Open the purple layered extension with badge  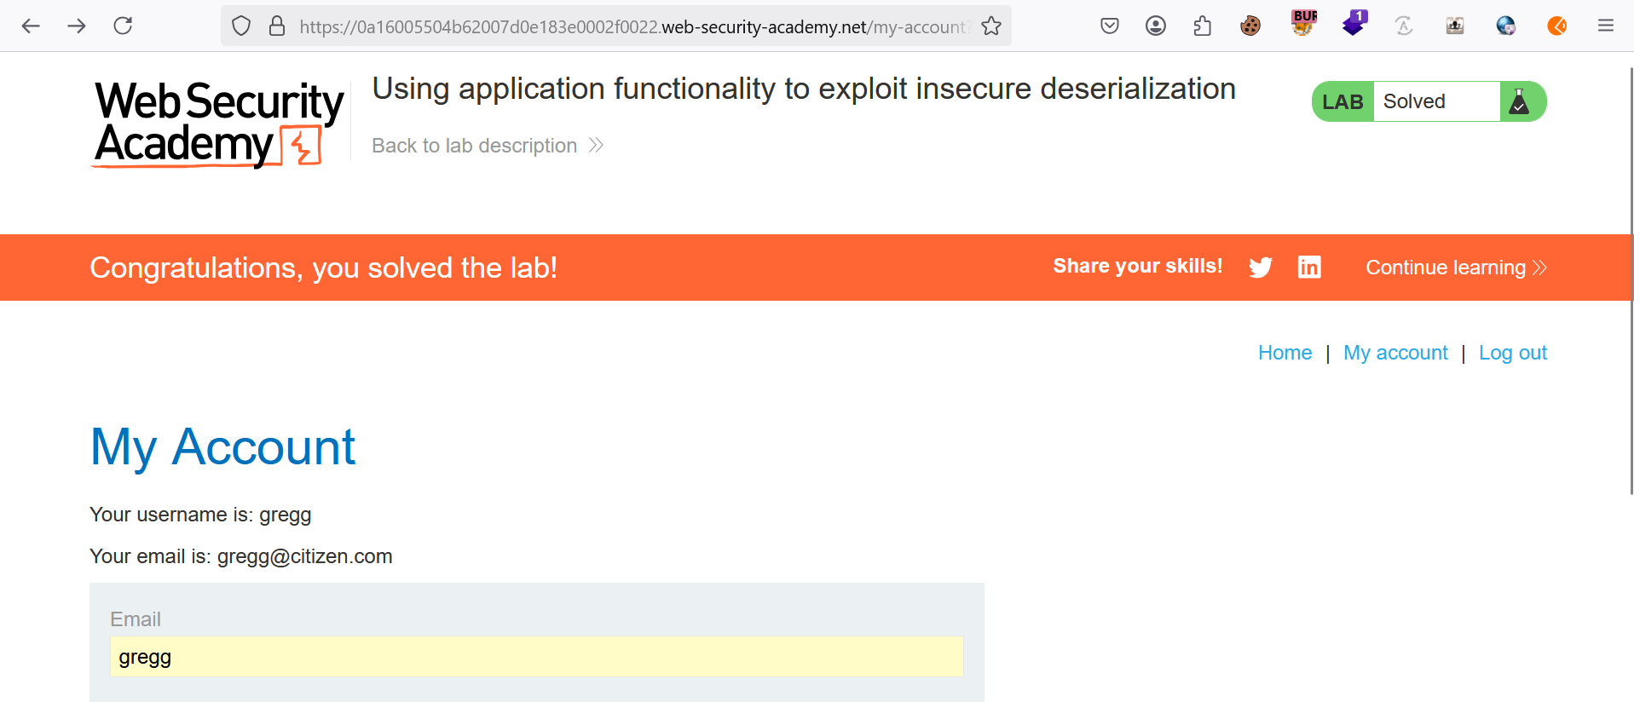click(x=1353, y=24)
